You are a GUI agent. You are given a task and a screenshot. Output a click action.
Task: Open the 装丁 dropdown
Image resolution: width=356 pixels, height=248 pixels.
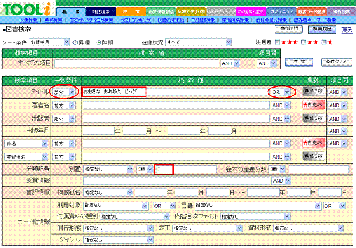pos(207,228)
